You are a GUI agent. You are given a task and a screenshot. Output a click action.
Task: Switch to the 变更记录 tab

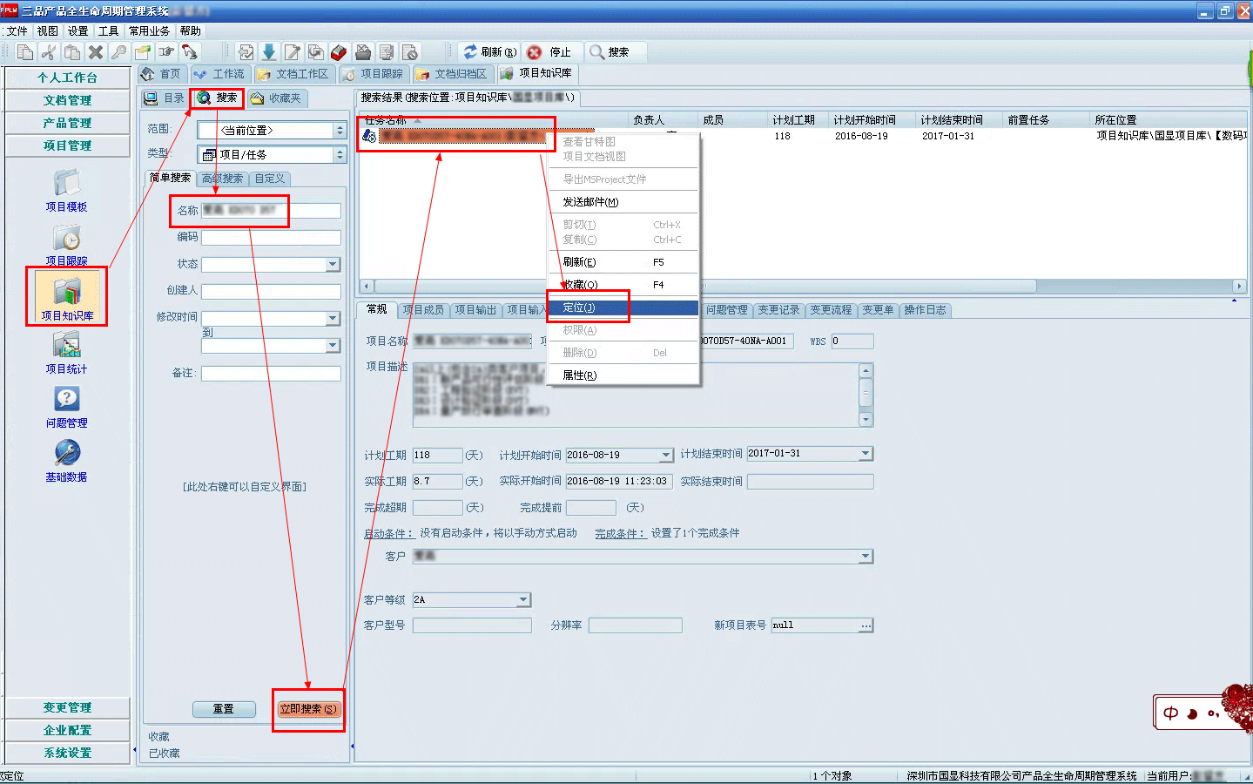click(778, 310)
